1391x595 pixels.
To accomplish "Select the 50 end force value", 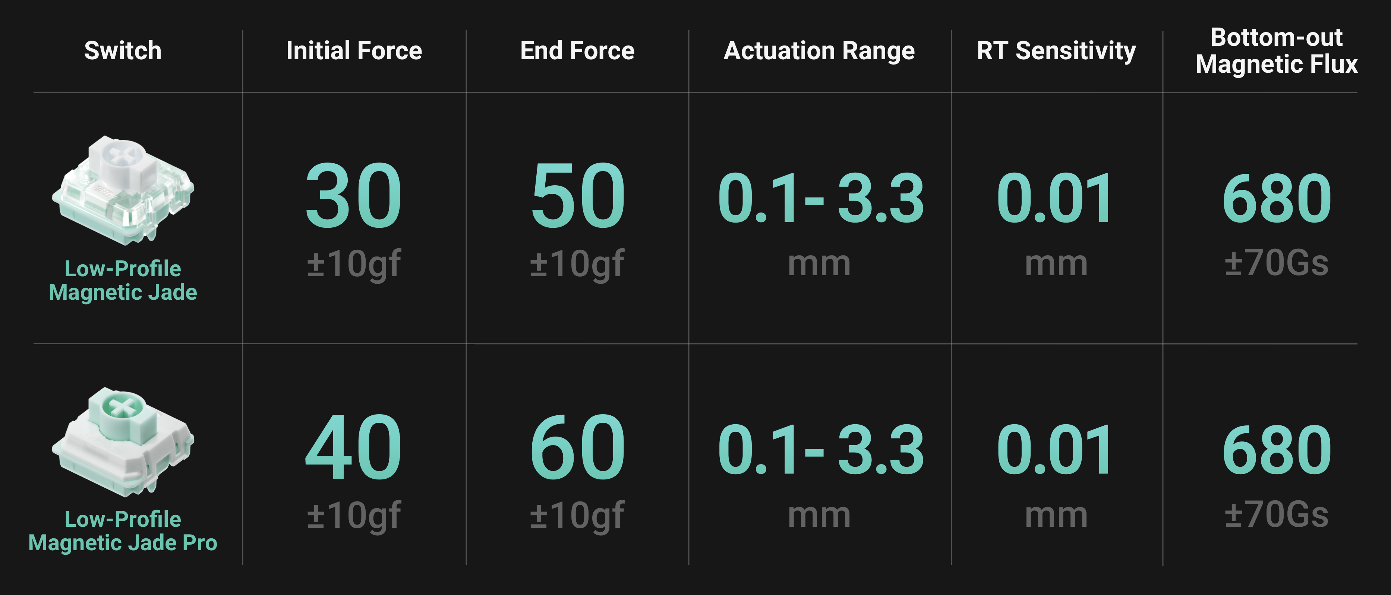I will pos(577,196).
